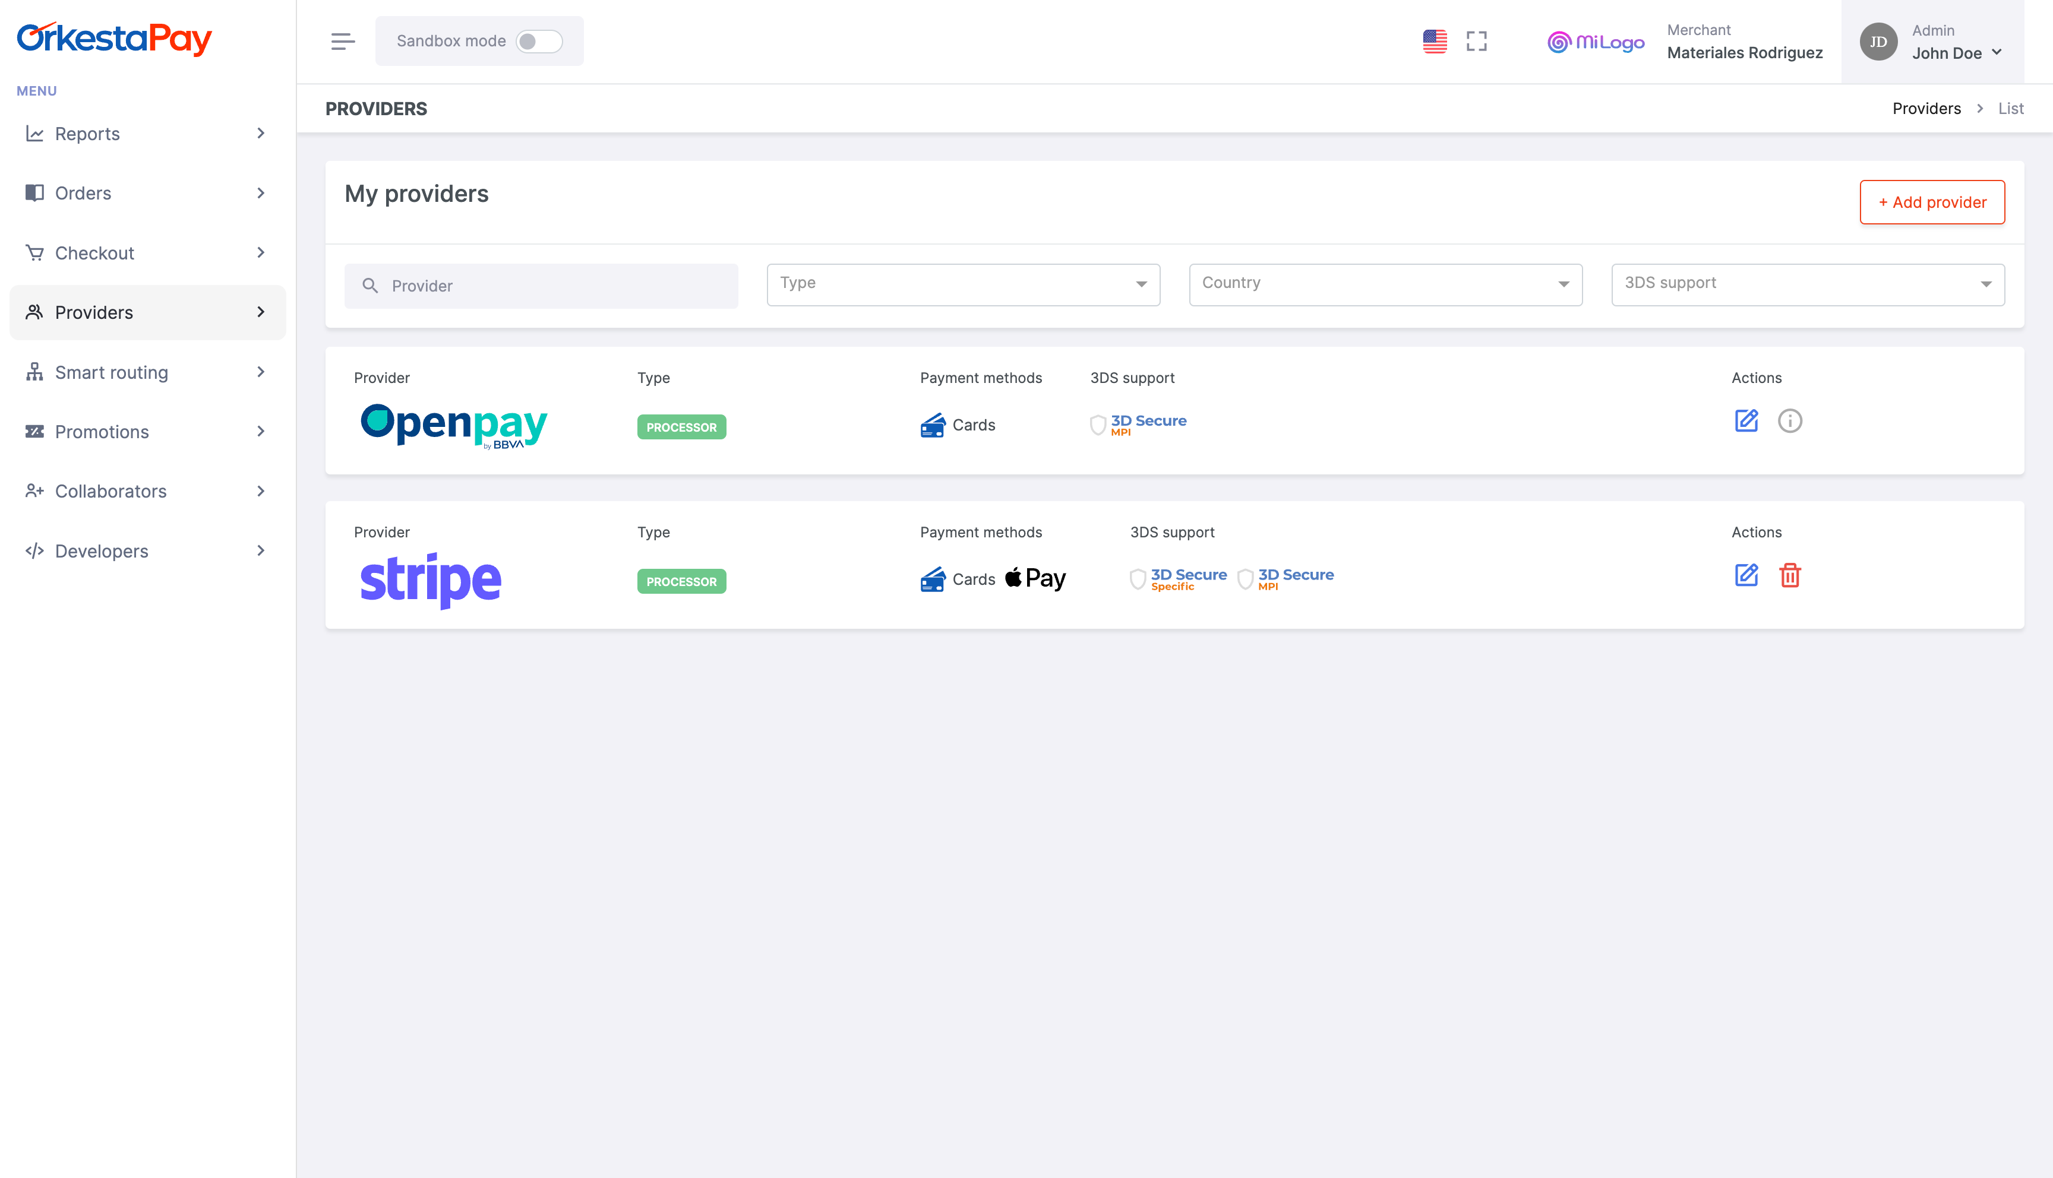The width and height of the screenshot is (2053, 1178).
Task: Click Stripe 3D Secure Specific badge
Action: [x=1178, y=579]
